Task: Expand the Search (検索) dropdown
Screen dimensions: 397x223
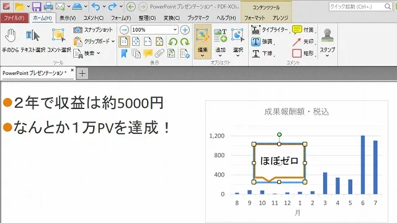Action: point(99,53)
